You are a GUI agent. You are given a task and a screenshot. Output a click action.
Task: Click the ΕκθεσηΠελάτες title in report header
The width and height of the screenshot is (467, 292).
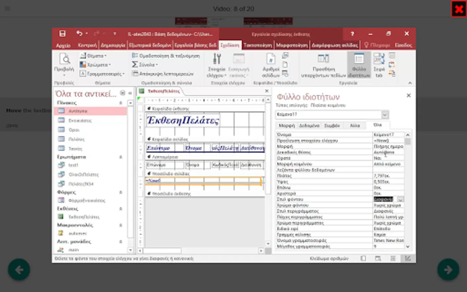183,121
